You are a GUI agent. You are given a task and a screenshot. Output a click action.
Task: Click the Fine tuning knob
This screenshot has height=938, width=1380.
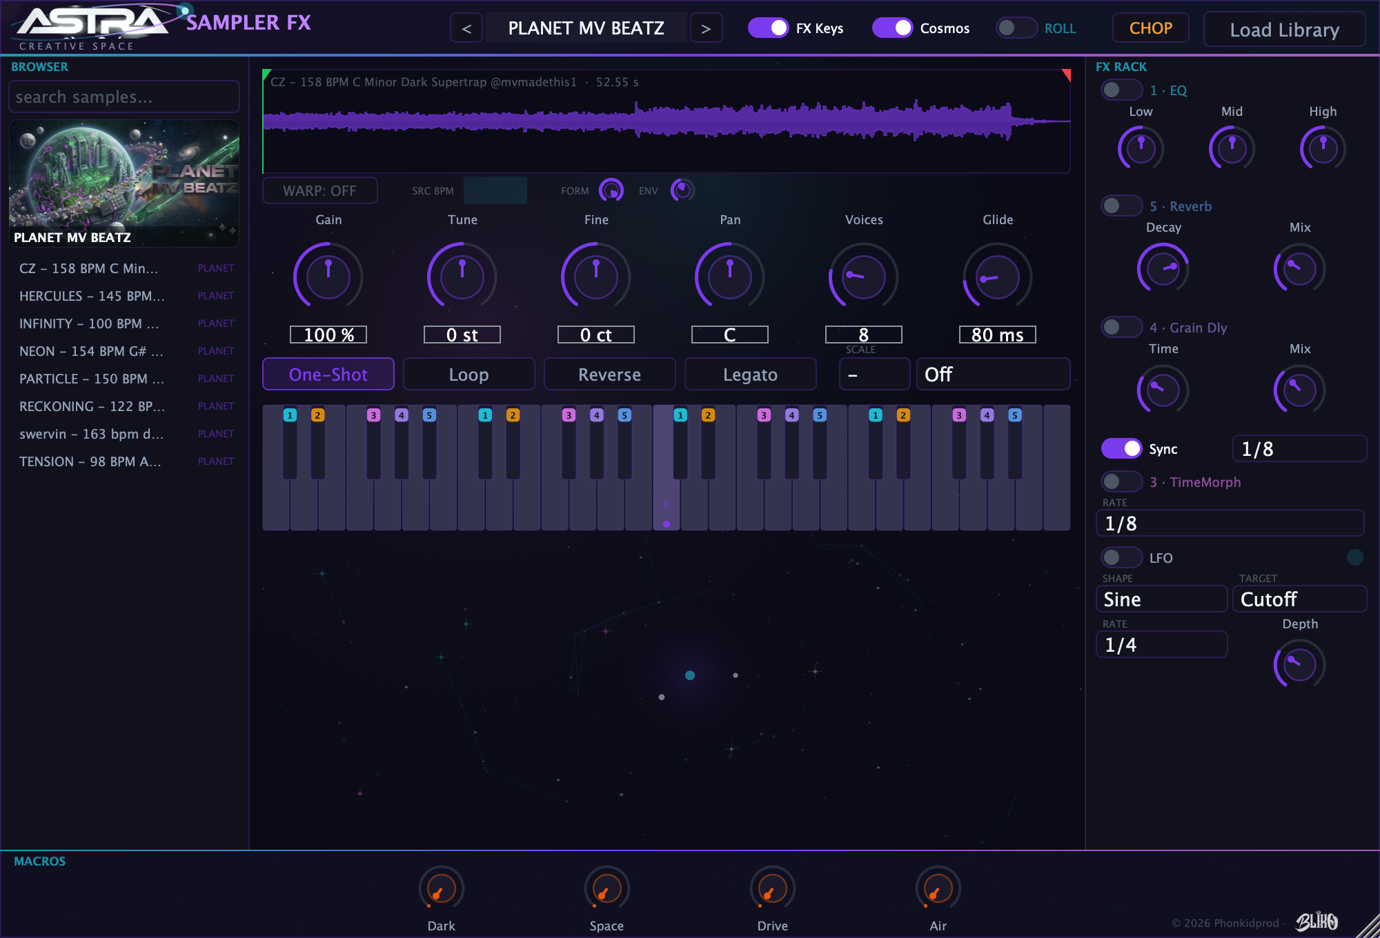click(x=596, y=276)
